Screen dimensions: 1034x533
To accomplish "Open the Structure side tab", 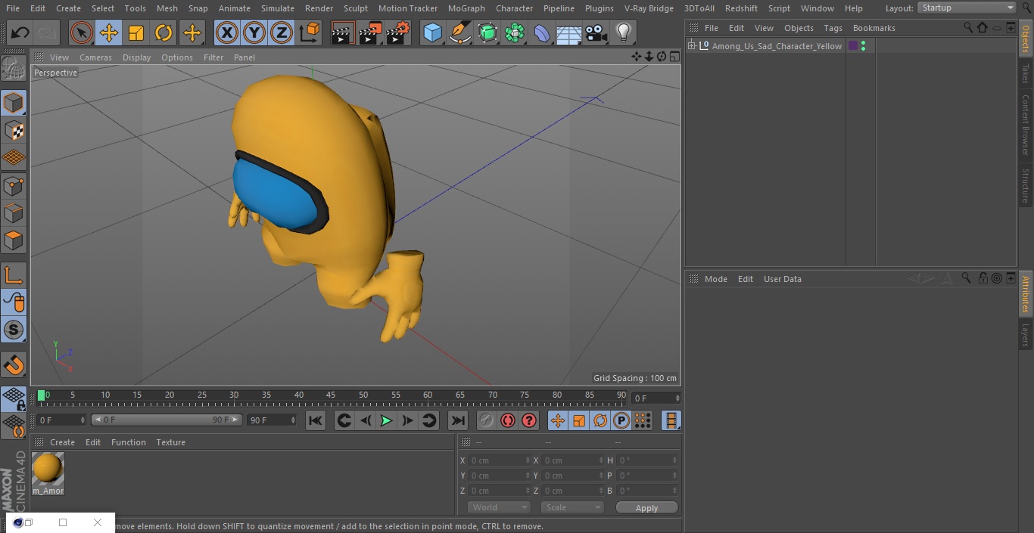I will point(1026,185).
